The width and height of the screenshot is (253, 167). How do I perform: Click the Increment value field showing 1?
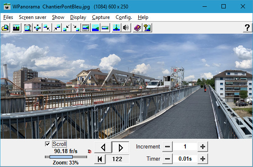tap(185, 147)
